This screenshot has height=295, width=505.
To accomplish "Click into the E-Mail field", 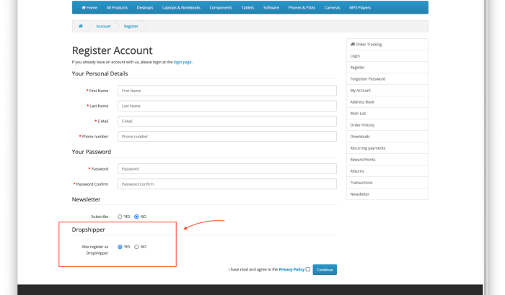I will coord(227,121).
